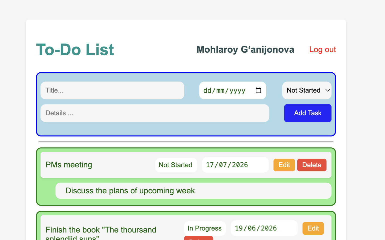The image size is (385, 240).
Task: Click the Not Started status badge on PMs meeting
Action: pos(176,165)
